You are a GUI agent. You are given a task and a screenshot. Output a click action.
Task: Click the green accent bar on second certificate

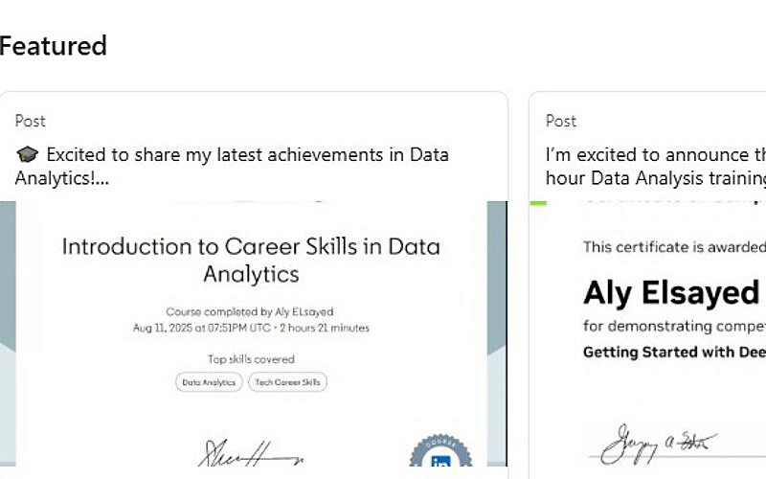[x=537, y=202]
